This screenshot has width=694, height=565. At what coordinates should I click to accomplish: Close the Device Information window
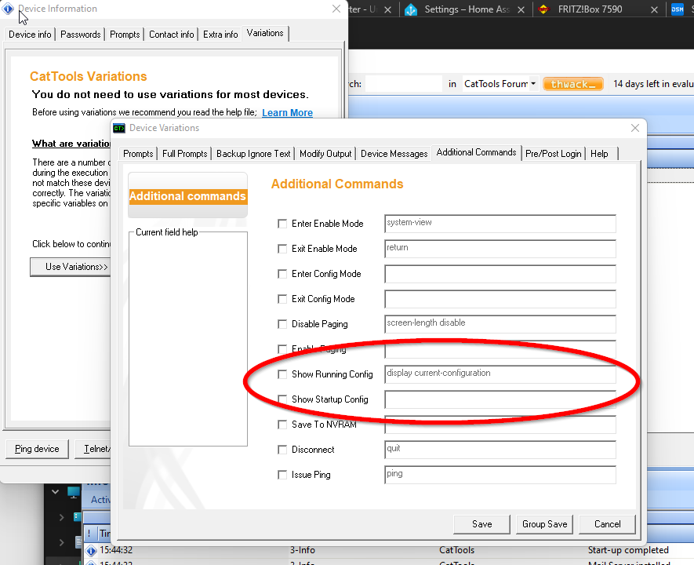coord(336,9)
